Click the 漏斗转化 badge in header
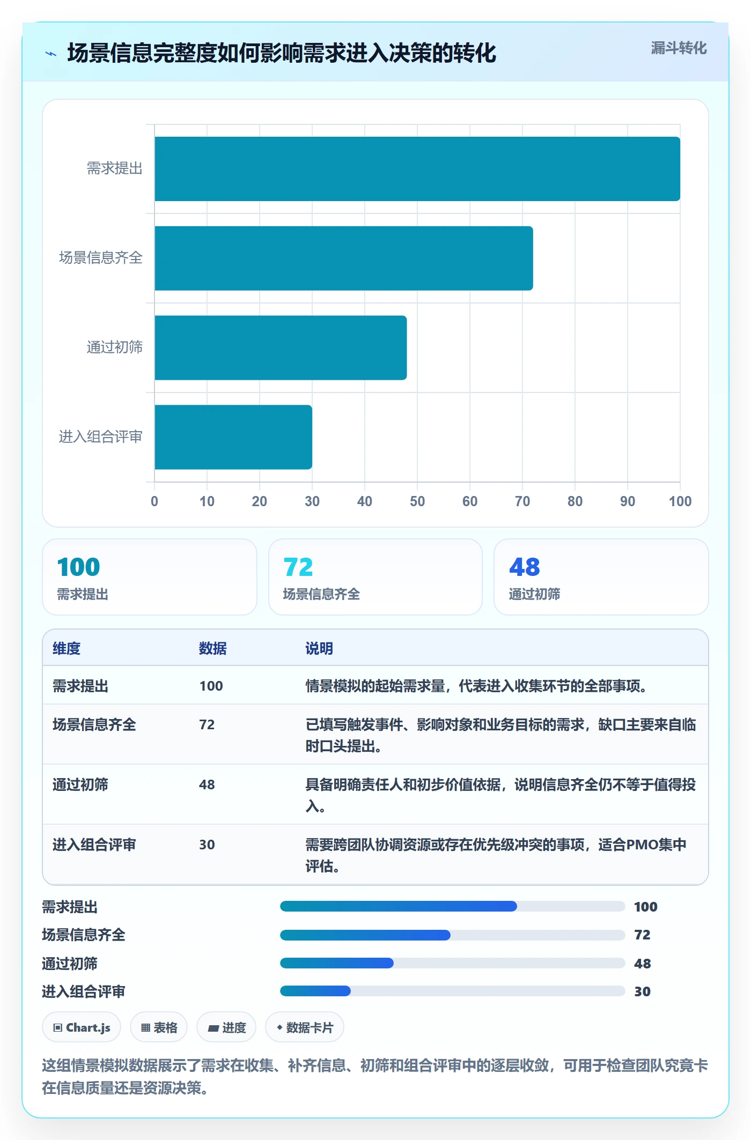751x1140 pixels. point(679,48)
